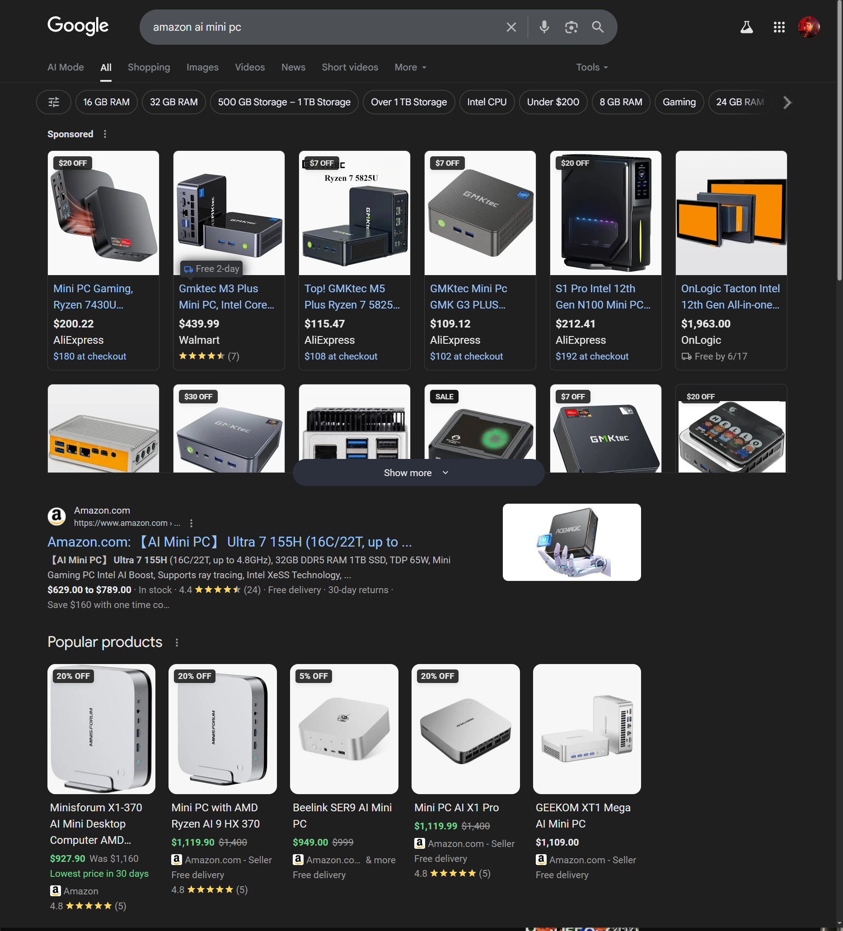Toggle the Under $200 filter chip
The width and height of the screenshot is (843, 931).
coord(553,102)
